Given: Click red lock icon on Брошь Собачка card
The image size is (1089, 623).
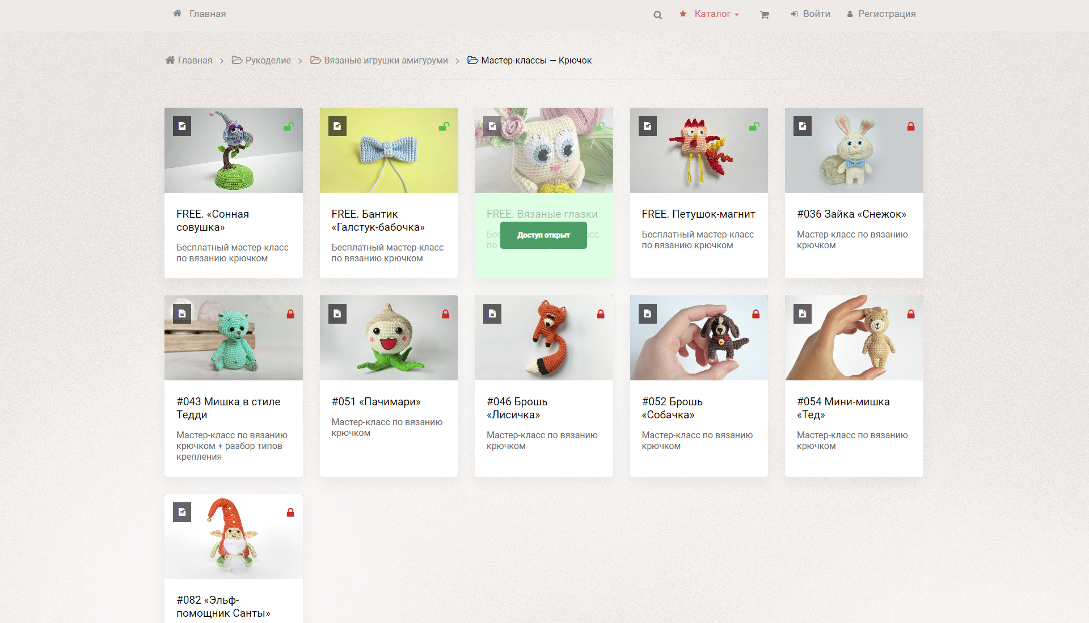Looking at the screenshot, I should click(756, 314).
